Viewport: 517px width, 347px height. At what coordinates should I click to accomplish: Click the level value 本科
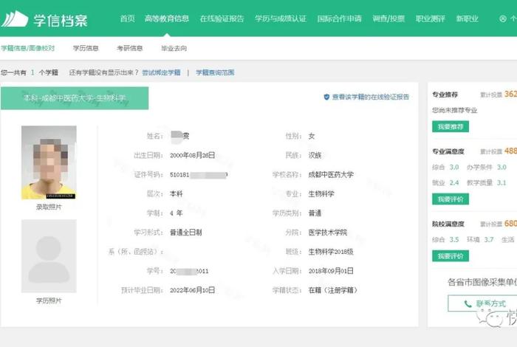point(176,193)
